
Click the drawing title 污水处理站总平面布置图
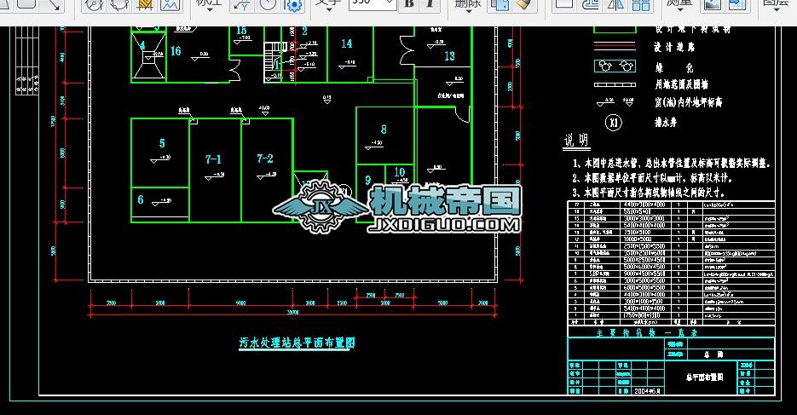pos(297,343)
